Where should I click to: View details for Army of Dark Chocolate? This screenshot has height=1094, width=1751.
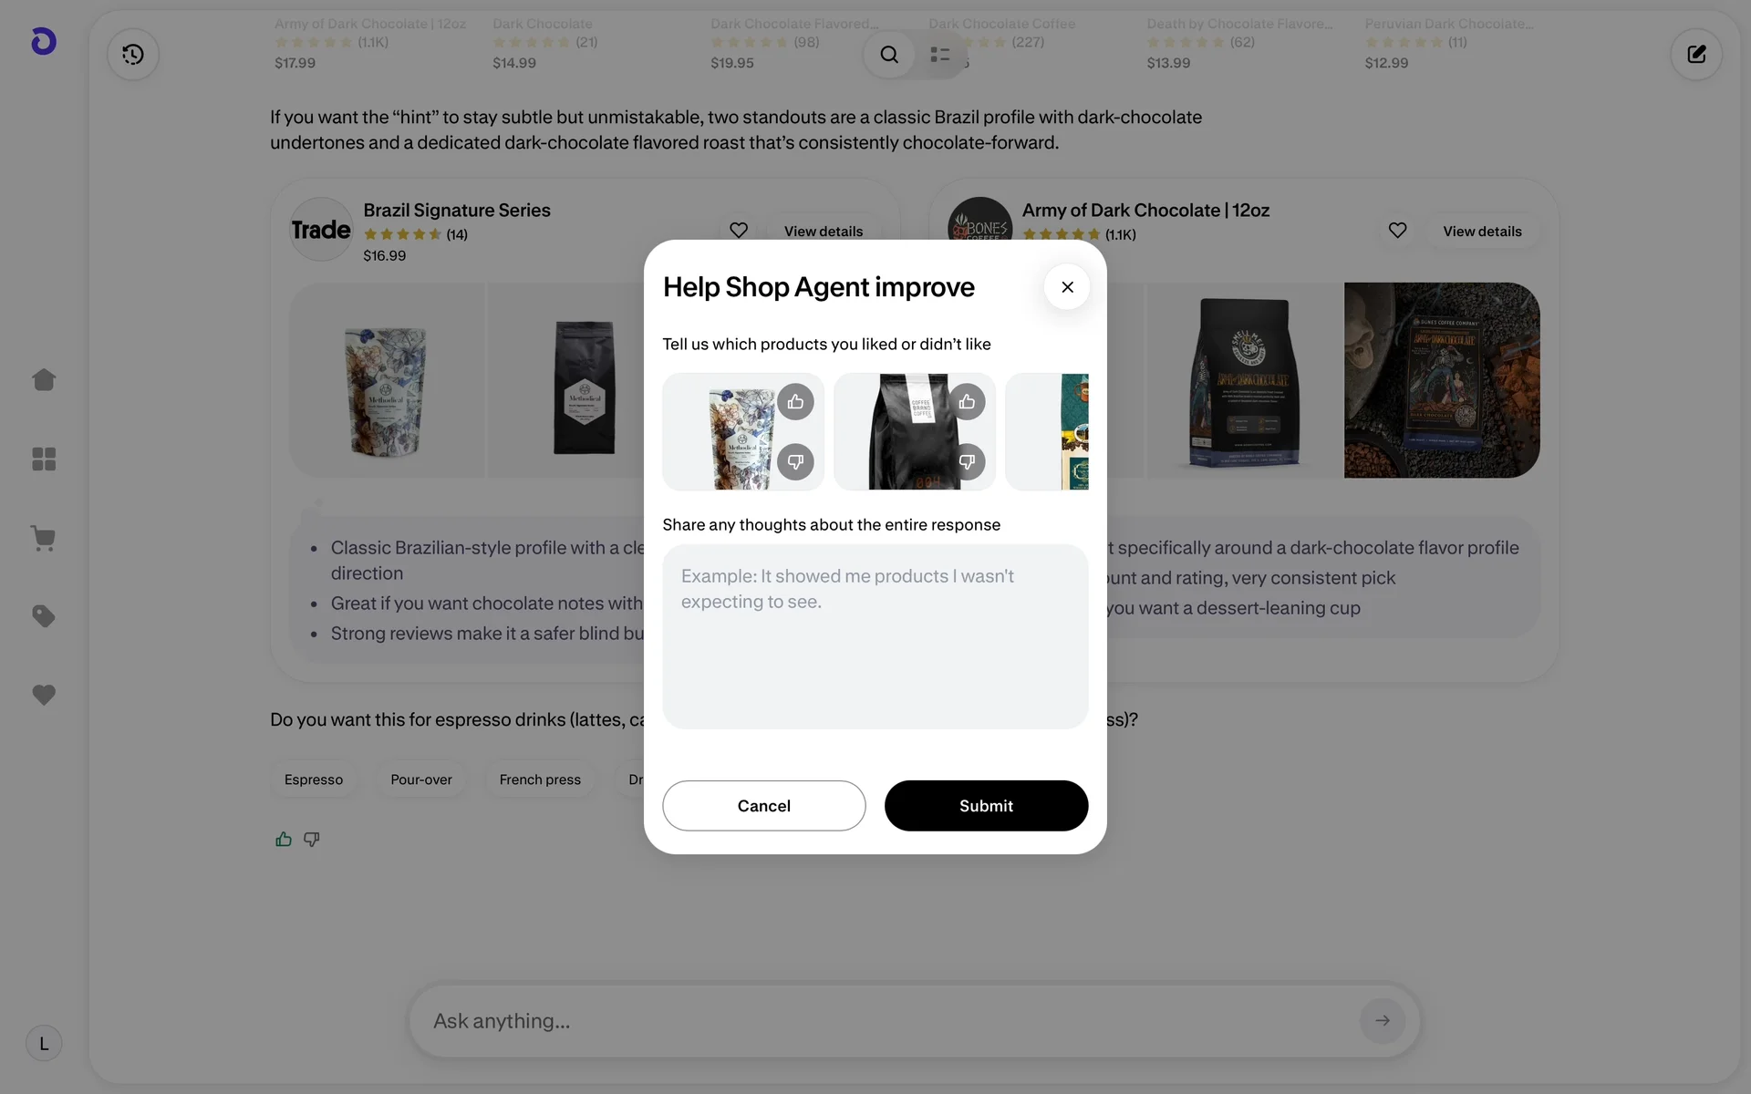click(x=1482, y=232)
